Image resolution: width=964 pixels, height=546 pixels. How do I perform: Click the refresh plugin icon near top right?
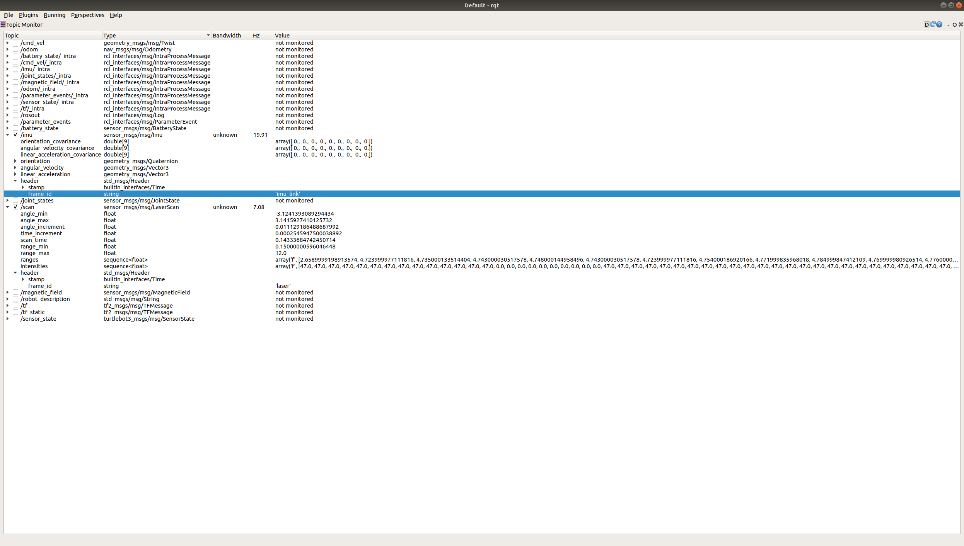[933, 24]
